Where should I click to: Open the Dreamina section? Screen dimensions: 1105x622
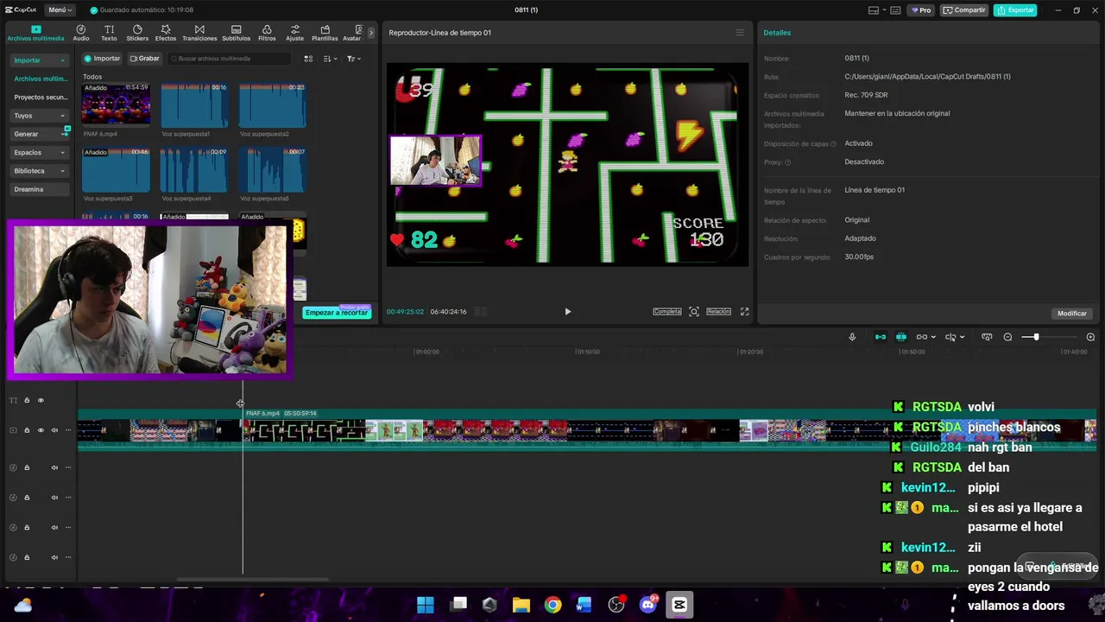click(x=40, y=189)
